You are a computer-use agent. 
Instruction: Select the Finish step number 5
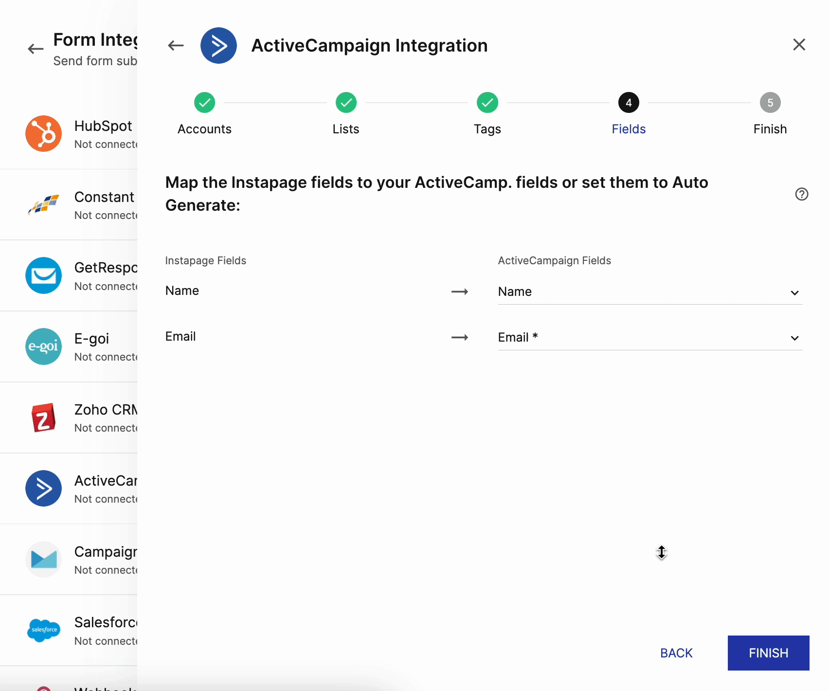coord(770,103)
